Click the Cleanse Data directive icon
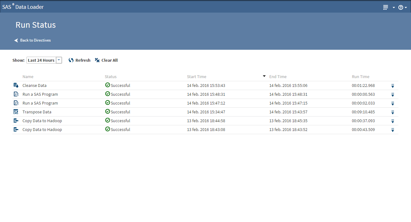411x222 pixels. click(x=16, y=85)
